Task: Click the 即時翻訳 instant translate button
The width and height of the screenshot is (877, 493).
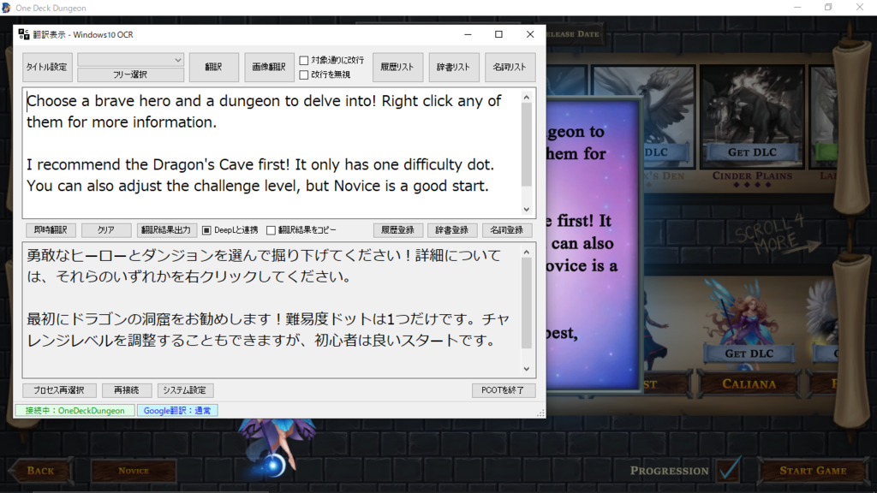Action: click(51, 229)
